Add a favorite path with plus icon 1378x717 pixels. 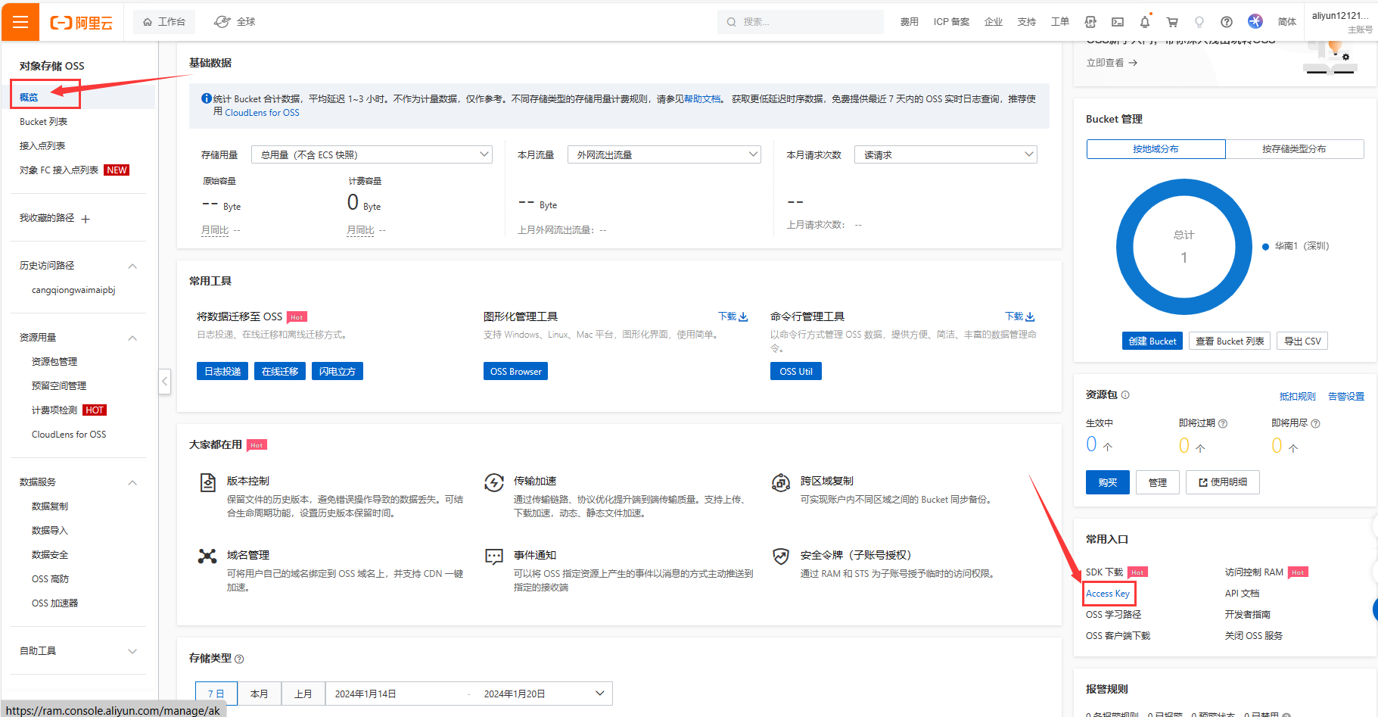86,219
